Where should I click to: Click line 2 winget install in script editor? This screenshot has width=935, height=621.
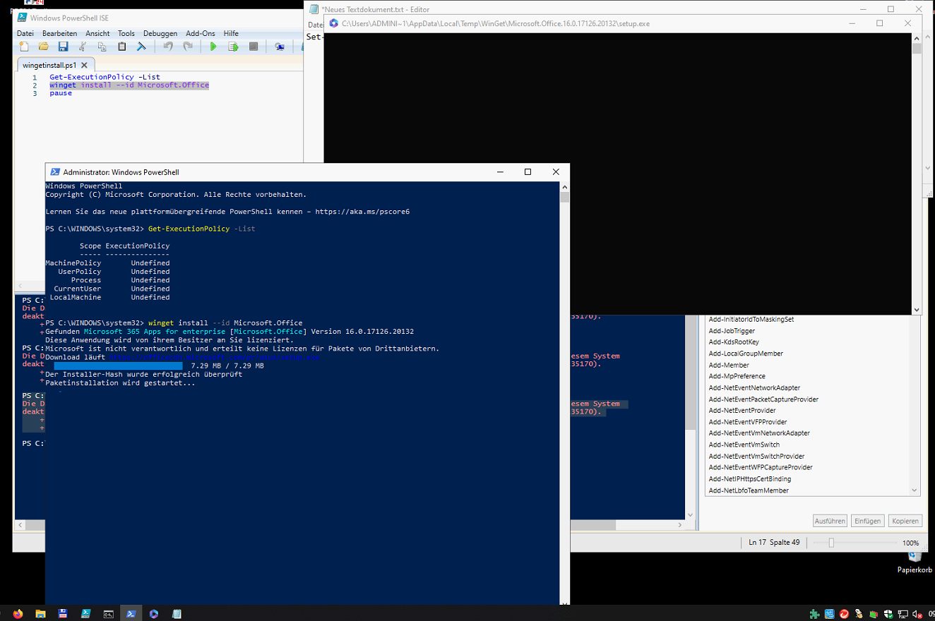click(129, 85)
